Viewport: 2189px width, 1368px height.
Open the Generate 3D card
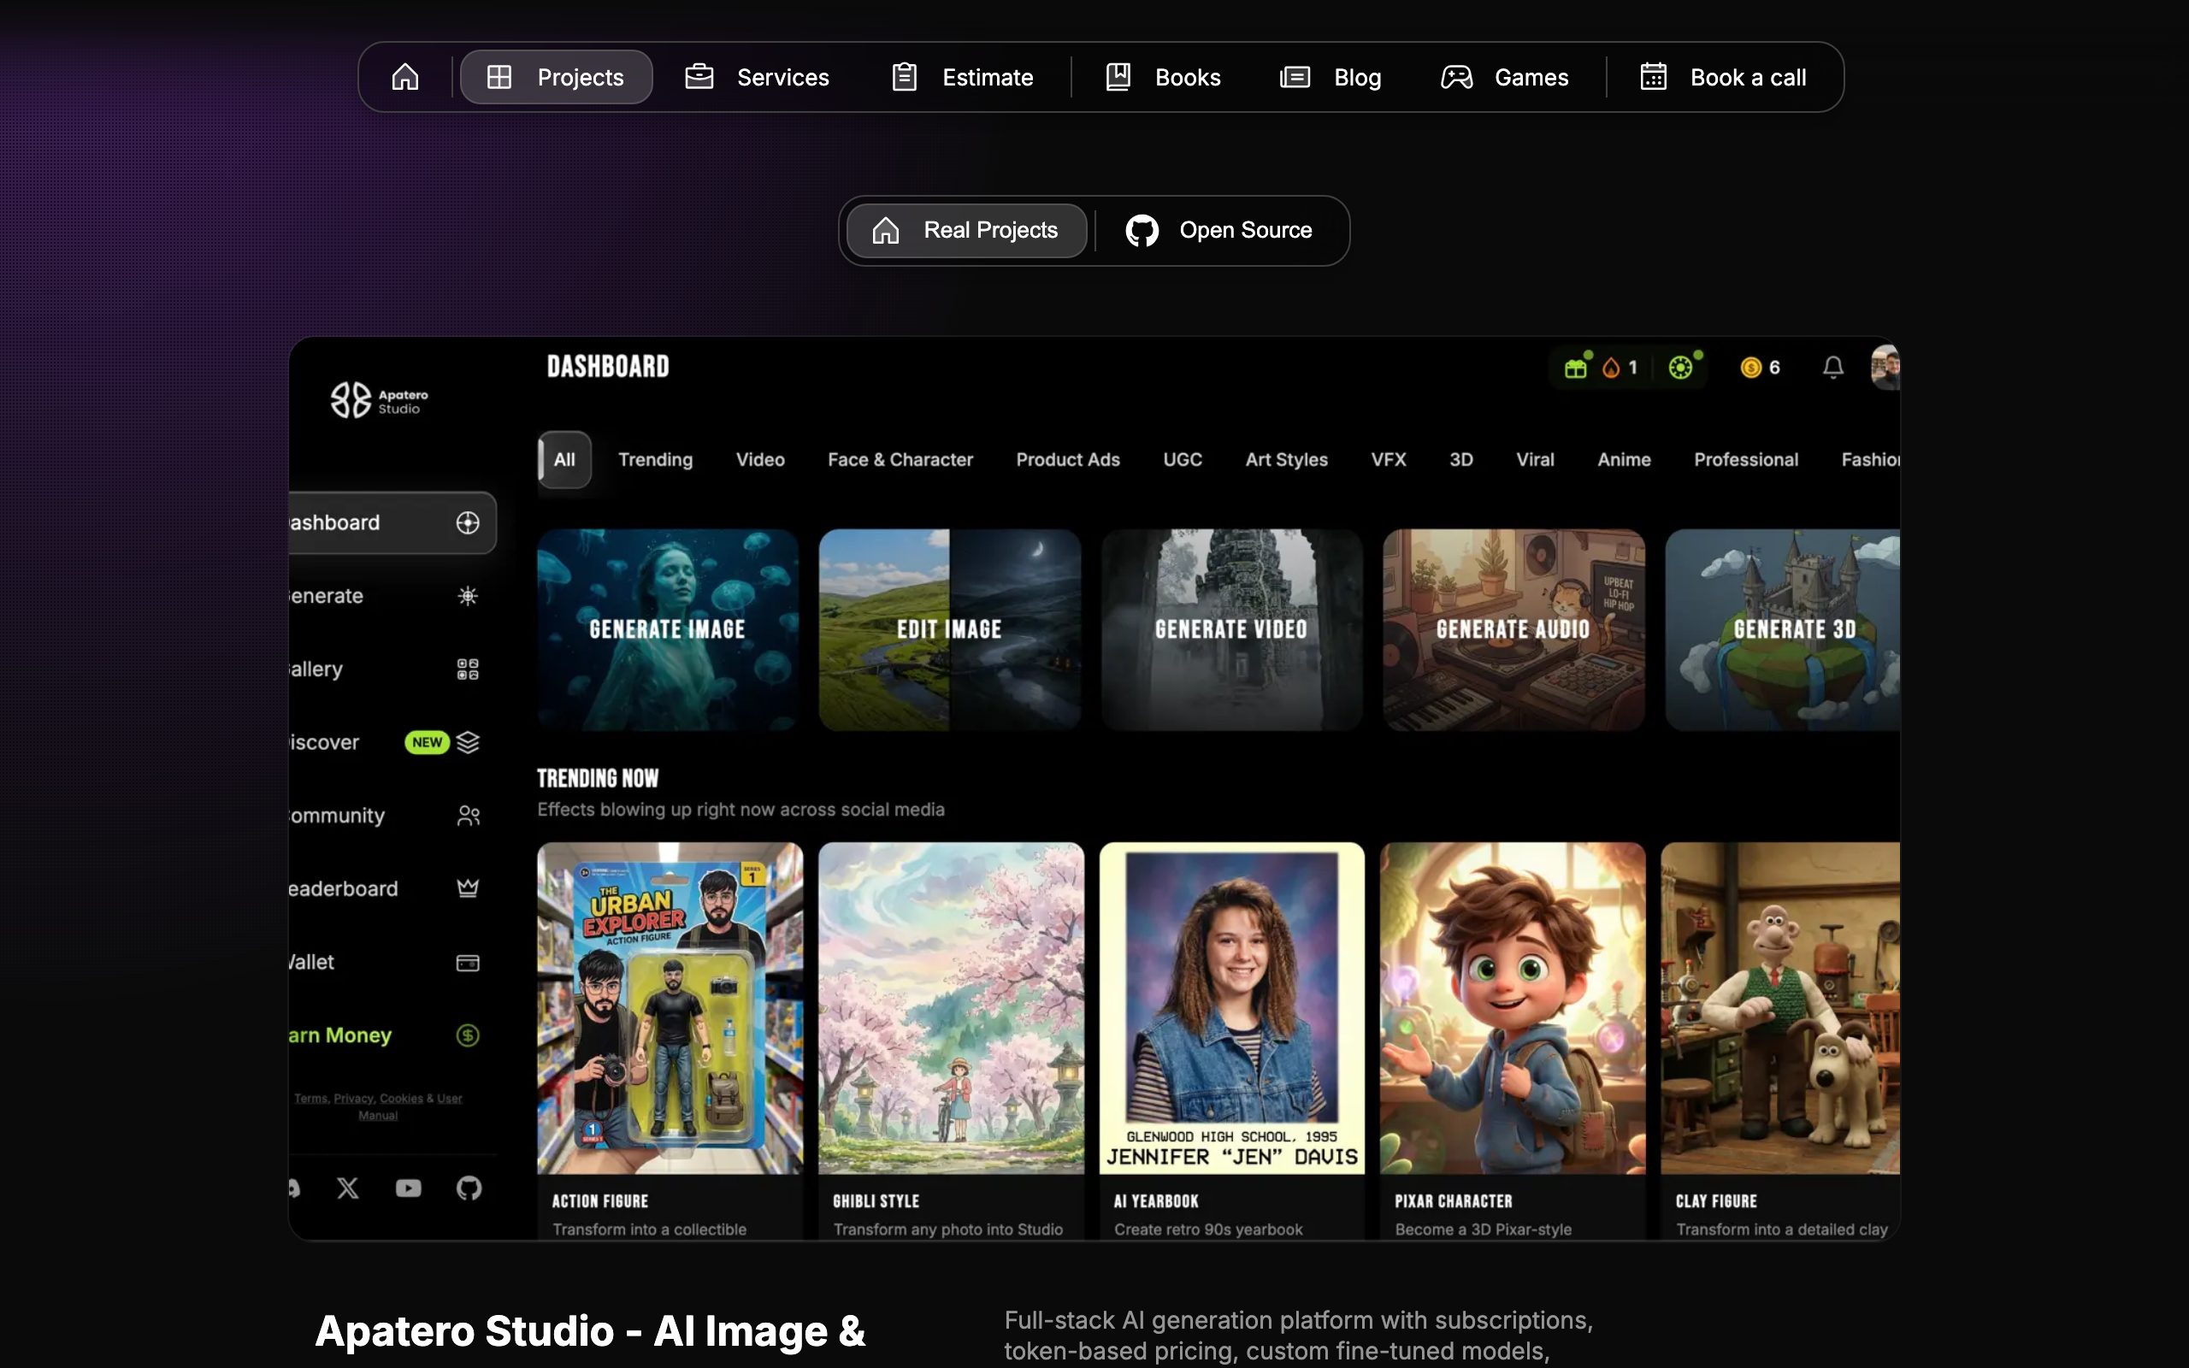point(1783,630)
